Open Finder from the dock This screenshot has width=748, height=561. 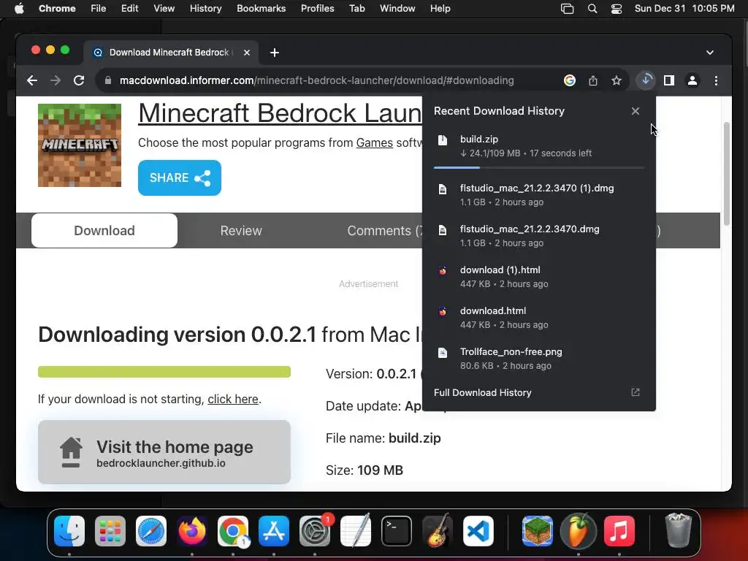(x=69, y=531)
